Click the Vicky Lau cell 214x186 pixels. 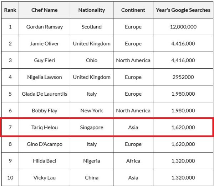tap(45, 177)
